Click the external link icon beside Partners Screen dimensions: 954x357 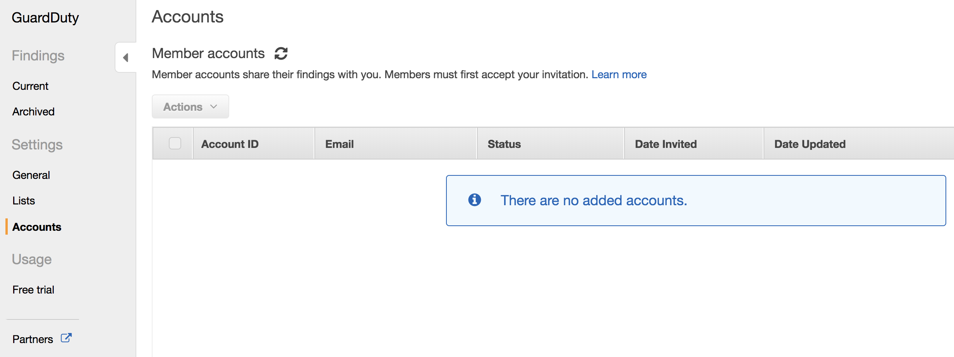point(66,338)
